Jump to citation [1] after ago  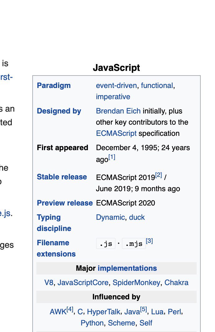[112, 157]
